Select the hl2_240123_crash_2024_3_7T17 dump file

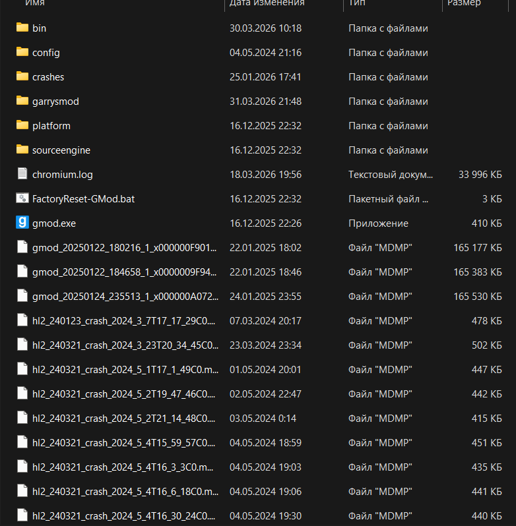point(124,321)
